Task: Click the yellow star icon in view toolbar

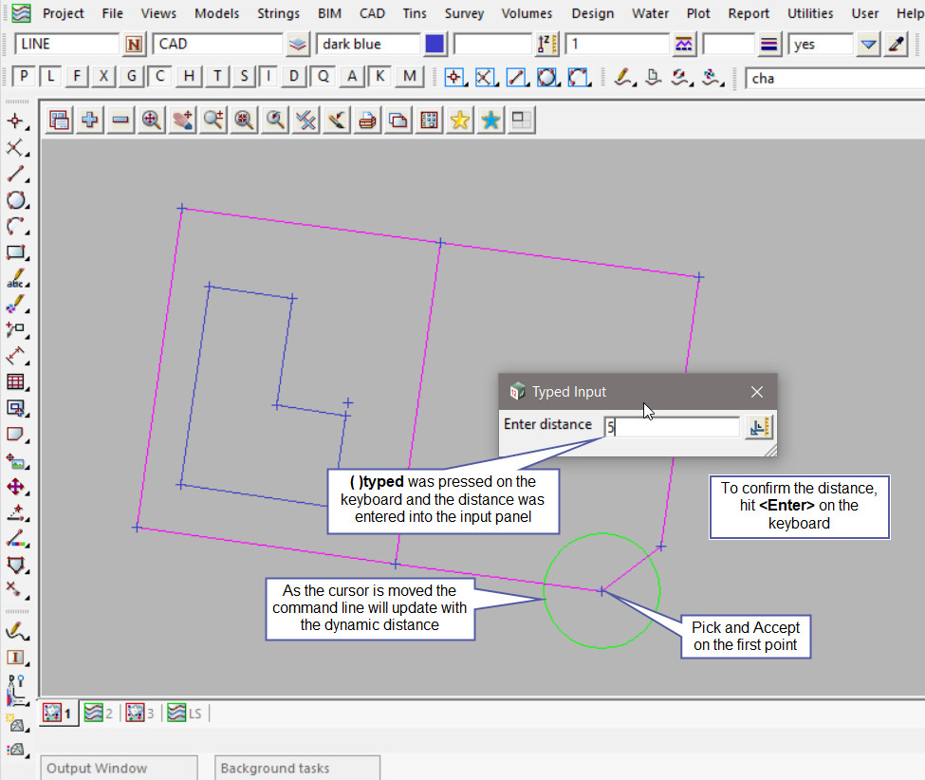Action: click(460, 120)
